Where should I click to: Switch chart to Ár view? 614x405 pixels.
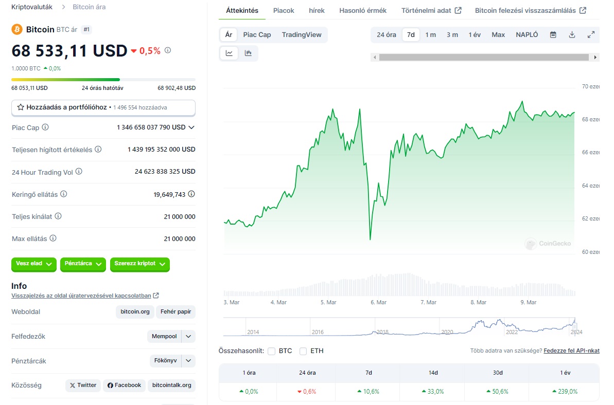pos(229,35)
